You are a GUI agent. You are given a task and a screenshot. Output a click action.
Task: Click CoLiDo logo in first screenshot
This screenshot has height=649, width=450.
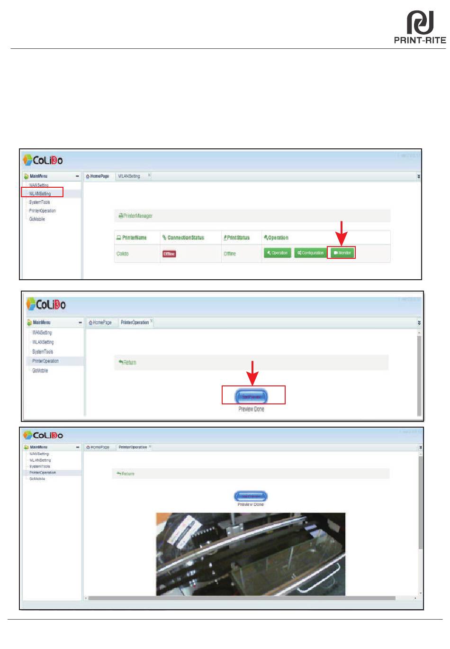pos(43,160)
